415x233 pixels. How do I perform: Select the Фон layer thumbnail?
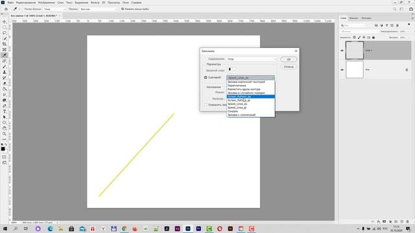[x=355, y=69]
